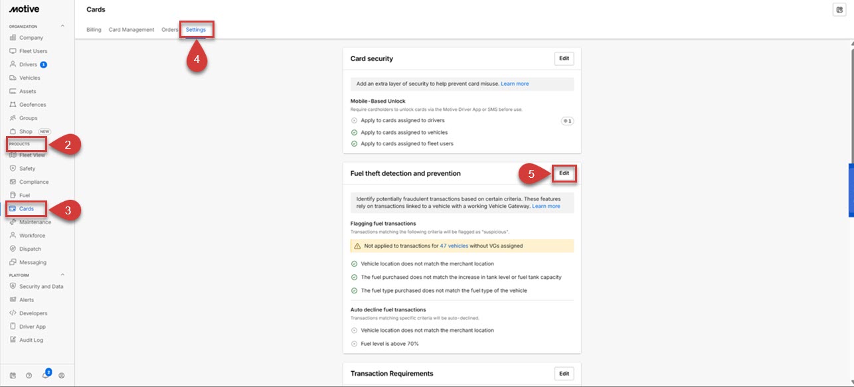
Task: Open the Geofences section
Action: point(32,105)
